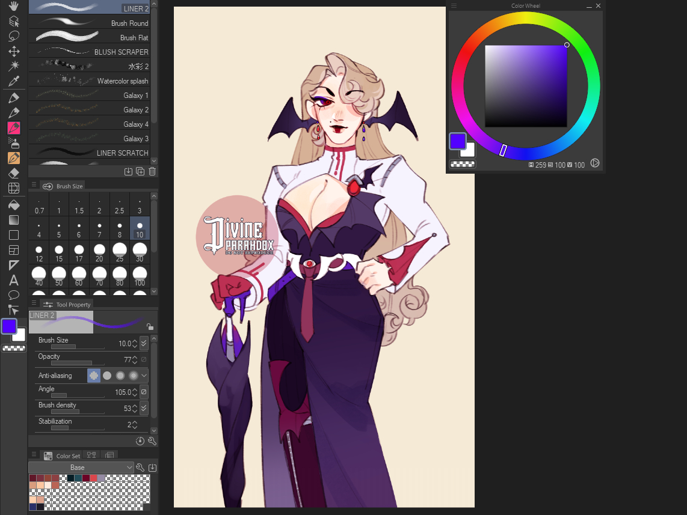
Task: Select the Hand (move canvas) tool
Action: 13,6
